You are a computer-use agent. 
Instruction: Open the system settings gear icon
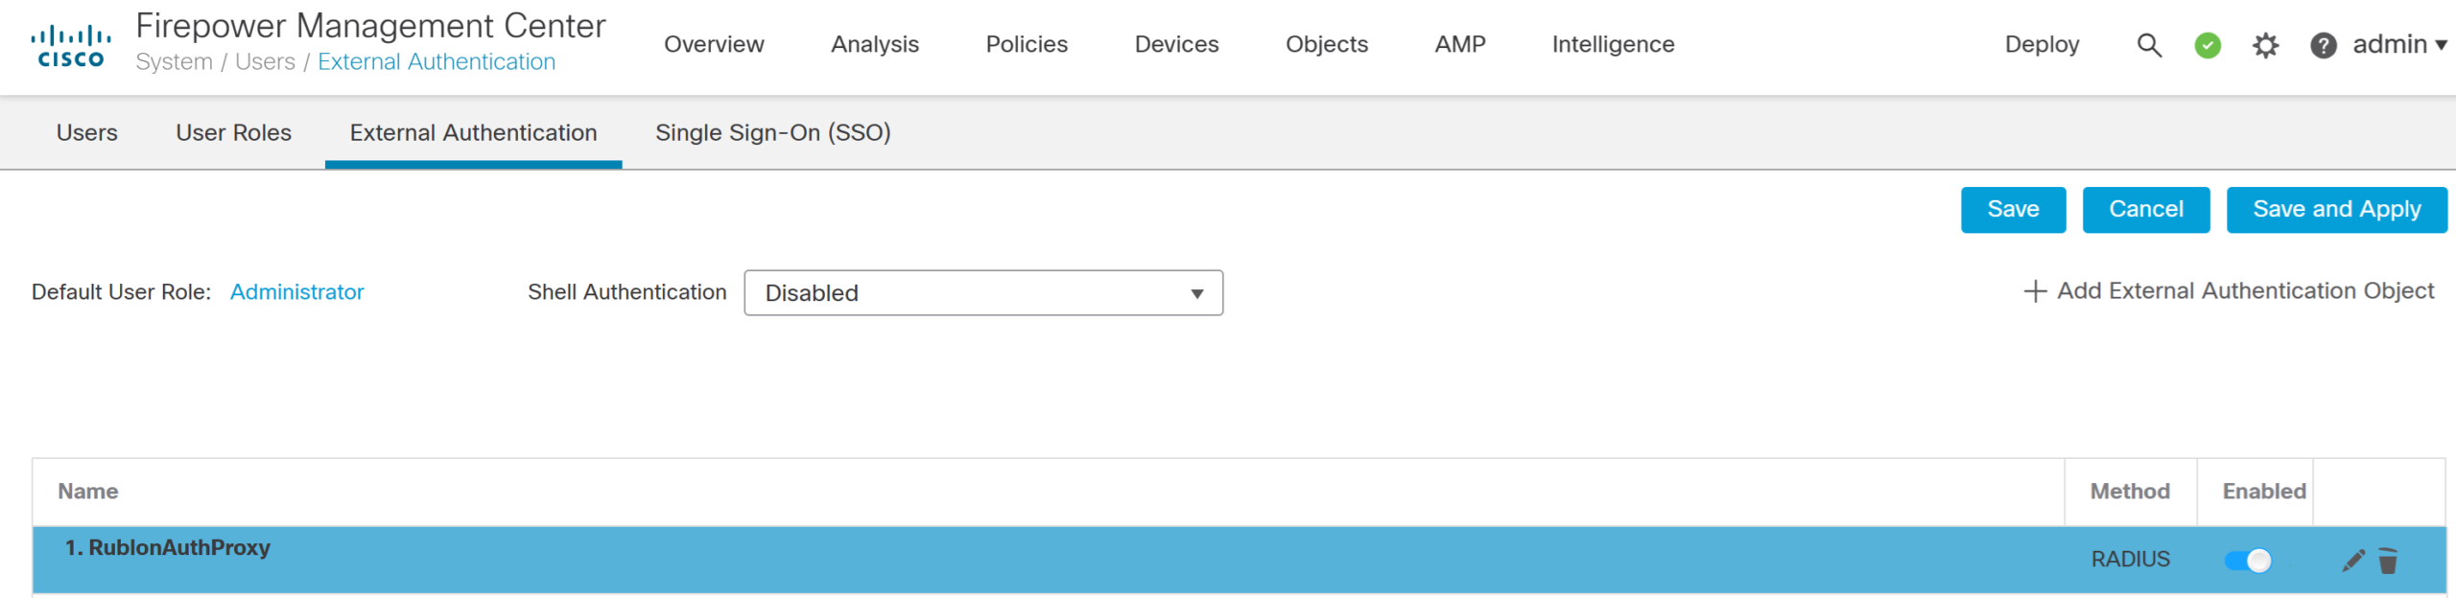tap(2265, 45)
